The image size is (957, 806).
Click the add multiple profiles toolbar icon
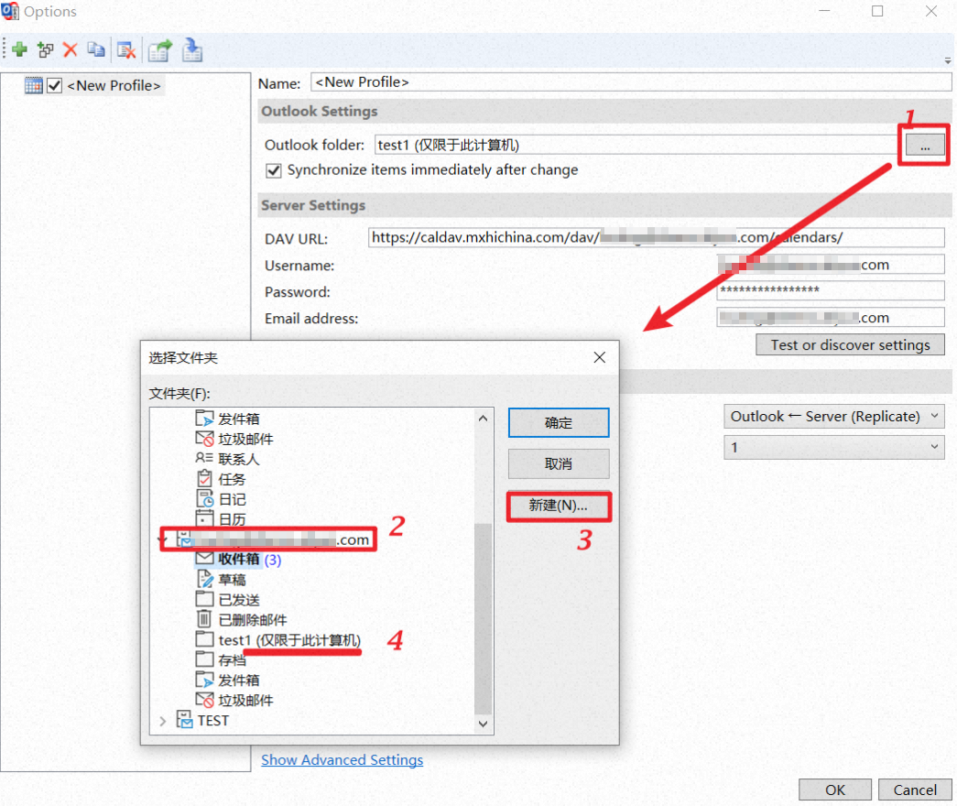pyautogui.click(x=45, y=49)
